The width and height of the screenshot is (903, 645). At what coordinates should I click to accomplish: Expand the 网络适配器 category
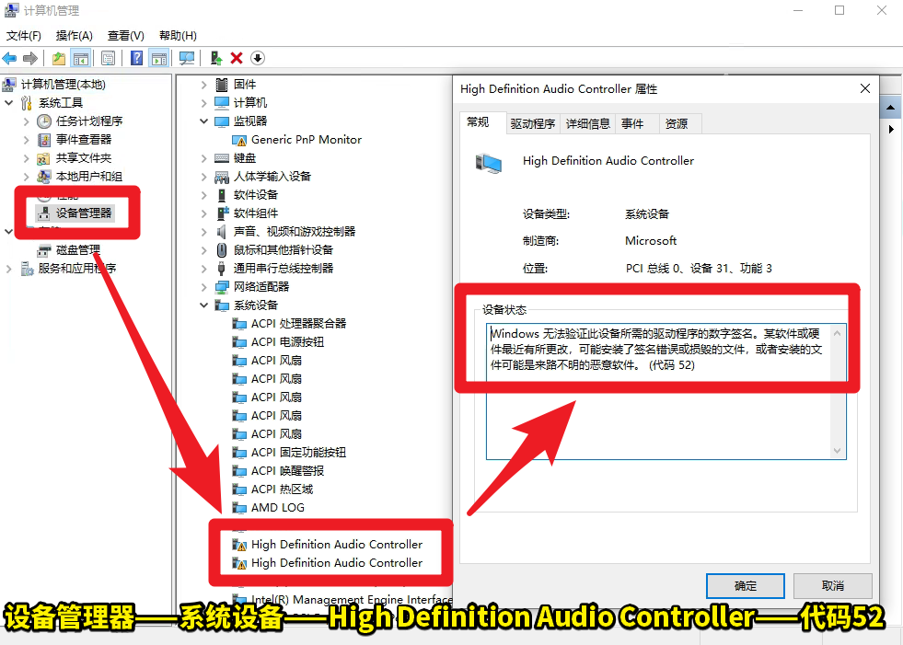click(x=203, y=287)
